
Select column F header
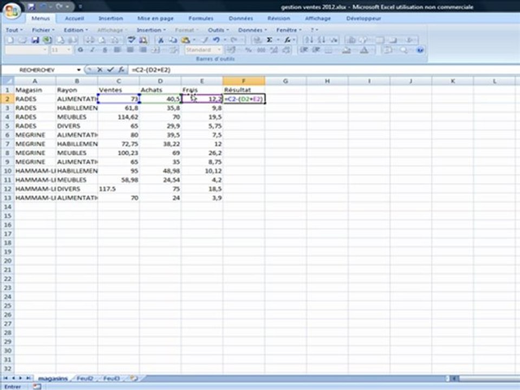coord(244,81)
